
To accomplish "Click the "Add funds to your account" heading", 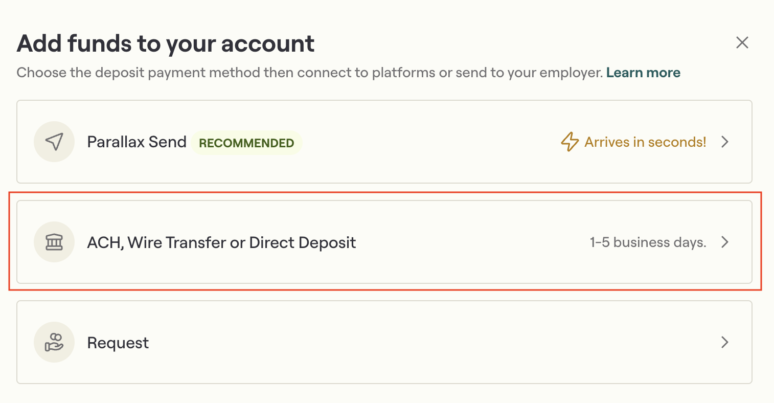I will click(x=166, y=43).
